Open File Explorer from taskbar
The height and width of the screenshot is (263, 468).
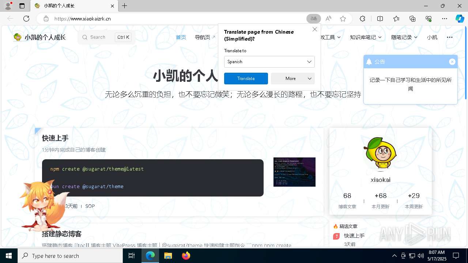coord(168,256)
